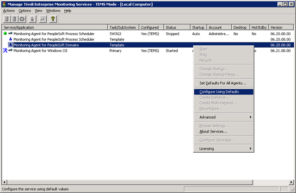The width and height of the screenshot is (296, 193).
Task: Sort by Service/Application column header
Action: tap(55, 27)
